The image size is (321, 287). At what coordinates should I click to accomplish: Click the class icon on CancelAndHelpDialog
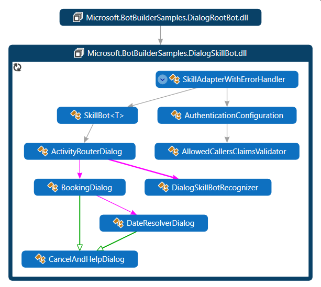coord(40,259)
